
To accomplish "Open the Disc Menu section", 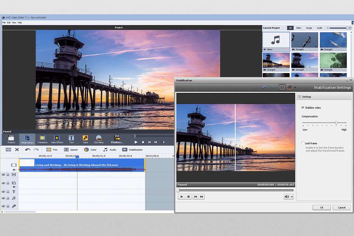I will [x=99, y=139].
